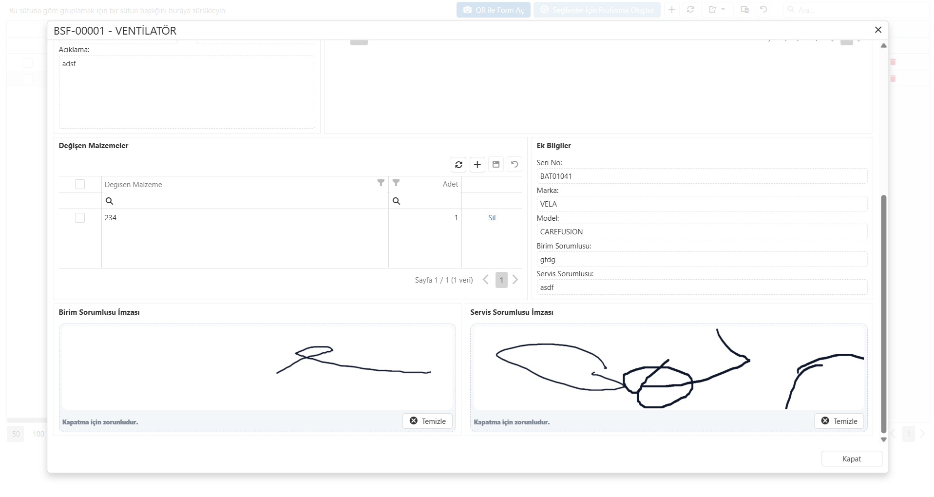Click the first row's delete icon in the background grid
This screenshot has height=497, width=934.
point(893,62)
